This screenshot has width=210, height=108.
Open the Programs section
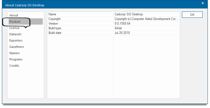pos(16,59)
